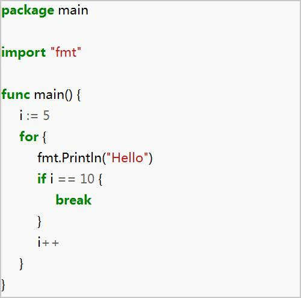
Task: Click the main() function name
Action: pos(53,95)
